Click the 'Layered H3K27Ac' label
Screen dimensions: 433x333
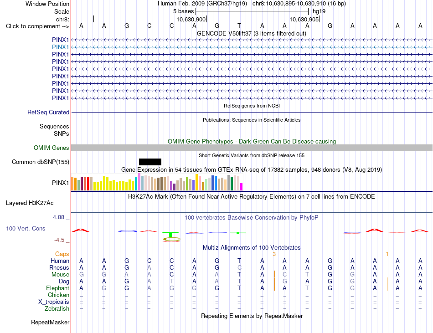[30, 203]
